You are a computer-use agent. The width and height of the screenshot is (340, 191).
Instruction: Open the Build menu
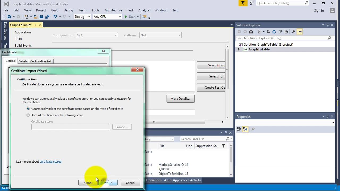[x=55, y=10]
